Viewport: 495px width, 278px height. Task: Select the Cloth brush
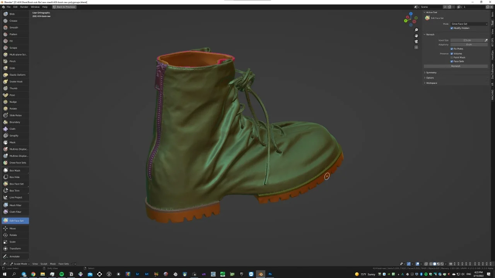pos(15,129)
